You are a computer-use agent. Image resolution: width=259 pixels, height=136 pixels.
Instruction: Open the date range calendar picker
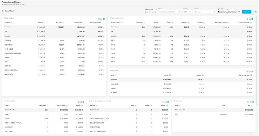click(239, 12)
